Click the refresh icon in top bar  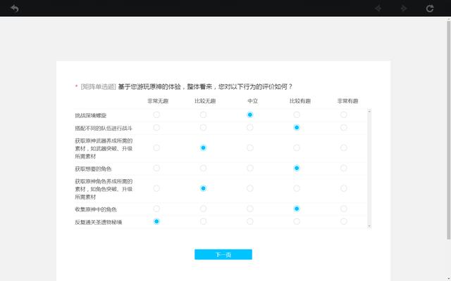click(430, 8)
